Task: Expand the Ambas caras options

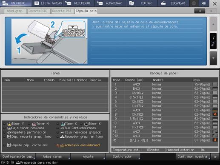Action: [x=53, y=156]
